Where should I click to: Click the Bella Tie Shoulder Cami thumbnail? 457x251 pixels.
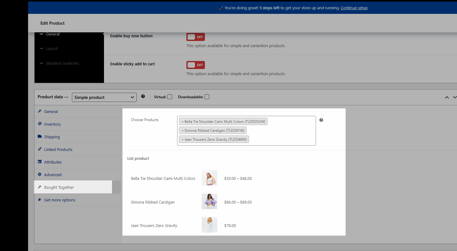210,178
